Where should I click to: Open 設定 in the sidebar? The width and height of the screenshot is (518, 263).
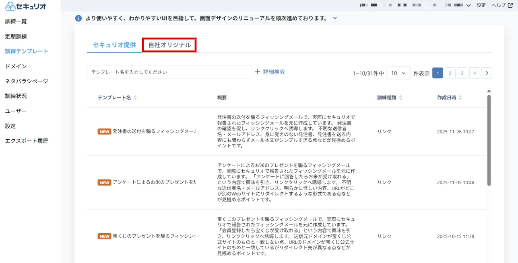click(x=10, y=126)
